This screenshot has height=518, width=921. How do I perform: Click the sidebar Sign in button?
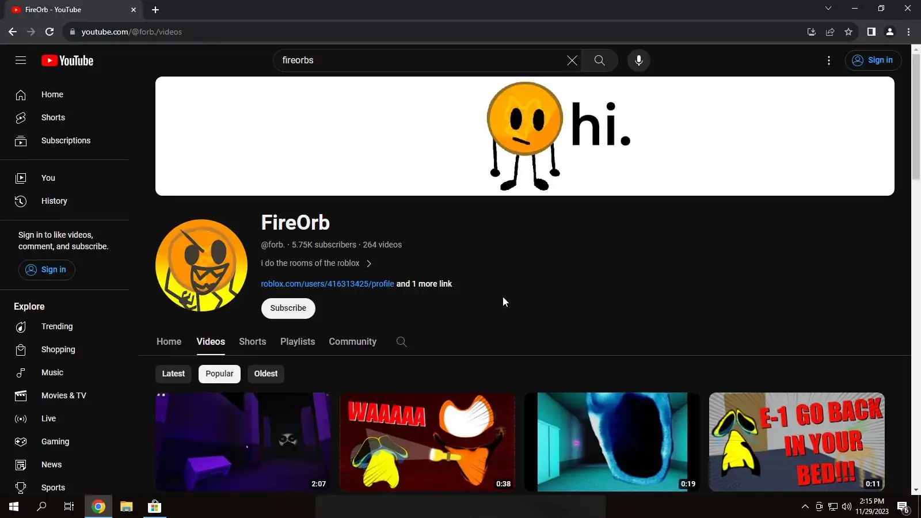point(47,269)
